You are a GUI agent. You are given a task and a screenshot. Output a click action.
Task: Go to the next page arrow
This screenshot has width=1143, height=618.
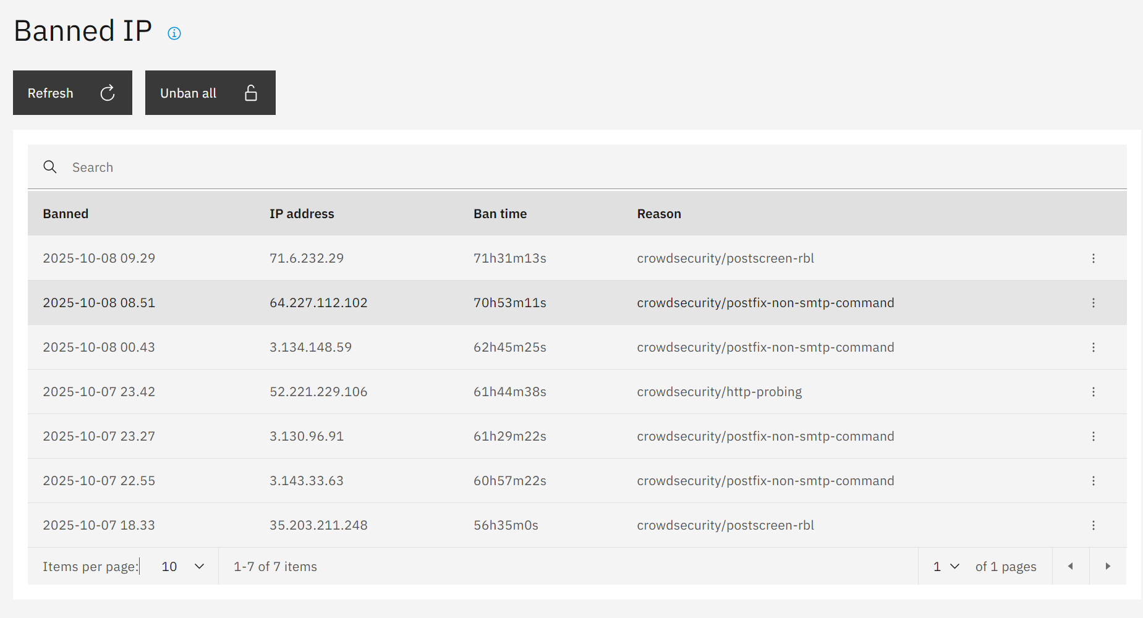click(x=1107, y=567)
